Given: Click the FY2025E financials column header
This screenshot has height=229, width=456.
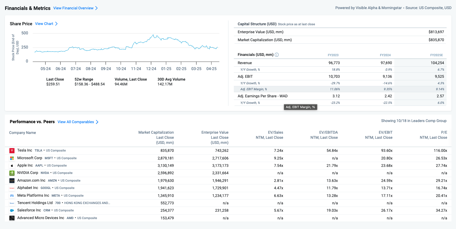Looking at the screenshot, I should click(x=436, y=55).
